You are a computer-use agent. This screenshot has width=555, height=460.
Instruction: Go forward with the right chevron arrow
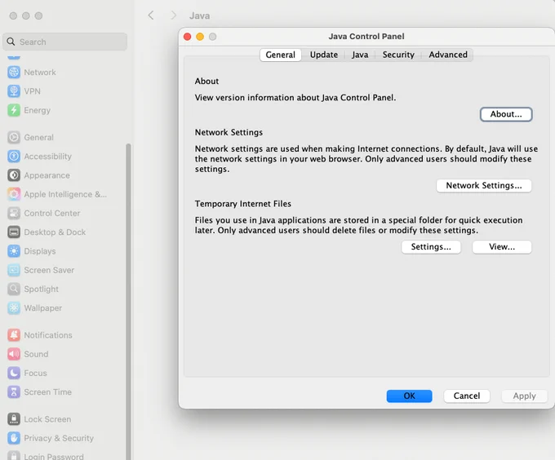[173, 15]
